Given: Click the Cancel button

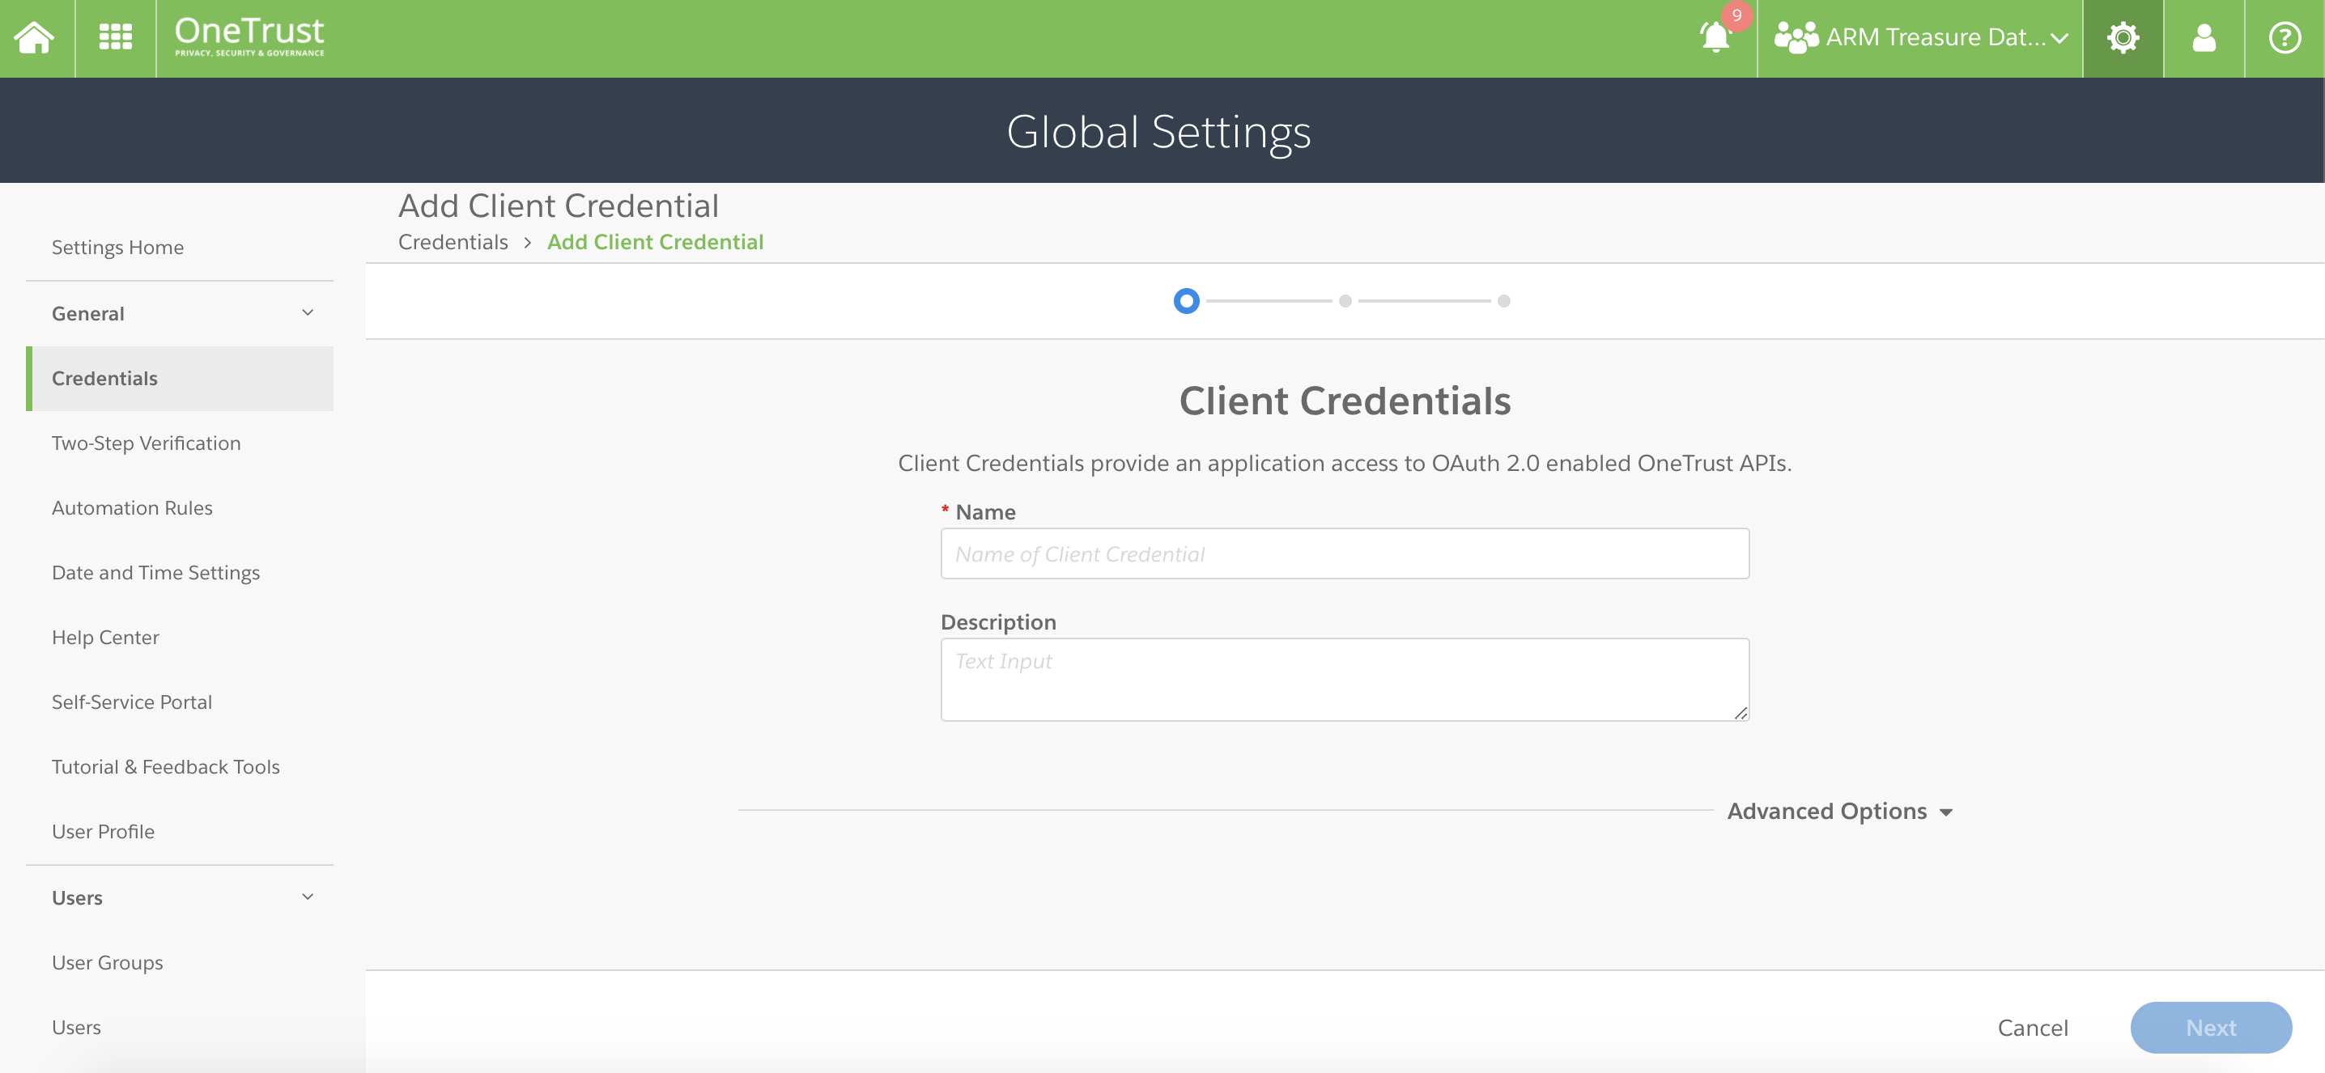Looking at the screenshot, I should pos(2032,1027).
